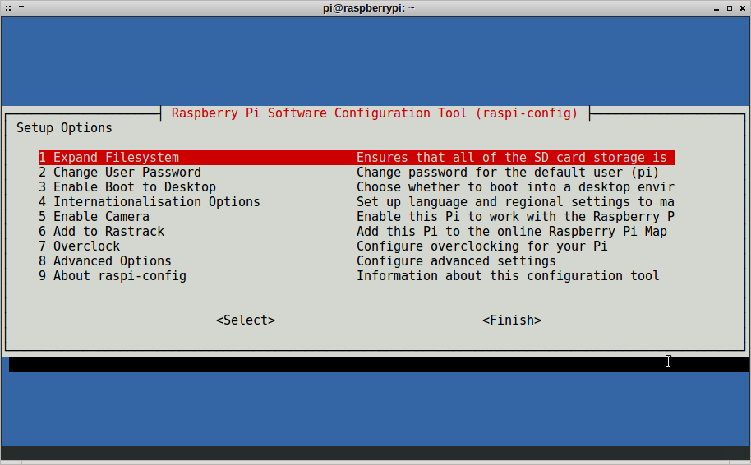Click the pi@raspberrypi title bar text
The height and width of the screenshot is (465, 751).
[x=368, y=7]
